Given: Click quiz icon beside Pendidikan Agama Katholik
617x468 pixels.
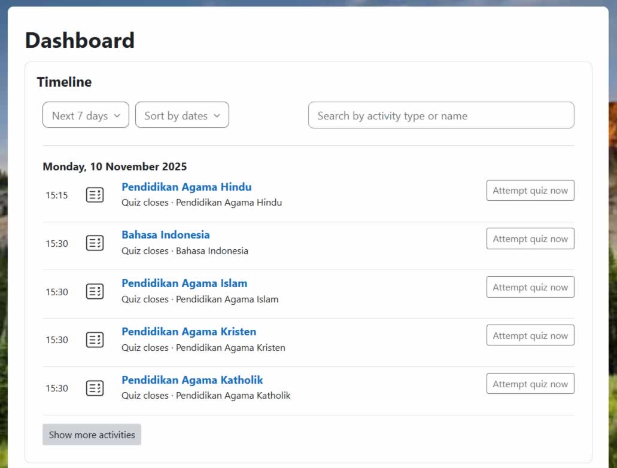Looking at the screenshot, I should click(95, 388).
